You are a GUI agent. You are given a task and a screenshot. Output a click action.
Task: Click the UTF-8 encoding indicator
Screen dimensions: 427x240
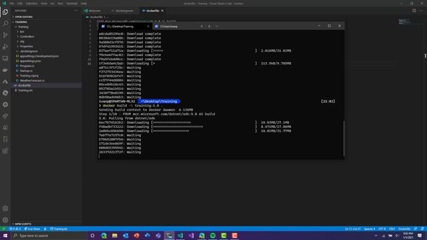(382, 229)
